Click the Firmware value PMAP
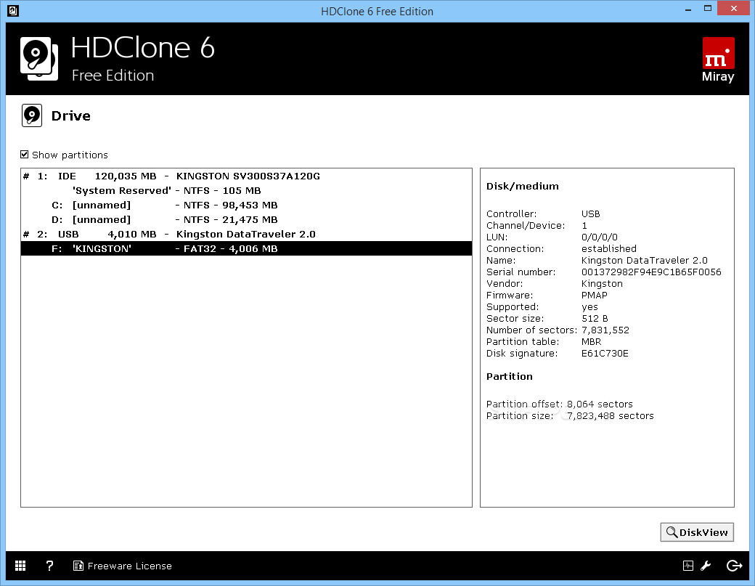The image size is (755, 586). [x=594, y=295]
